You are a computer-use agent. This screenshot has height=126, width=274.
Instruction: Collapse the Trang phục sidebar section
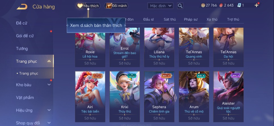click(49, 61)
